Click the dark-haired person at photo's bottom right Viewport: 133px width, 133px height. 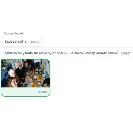46,83
